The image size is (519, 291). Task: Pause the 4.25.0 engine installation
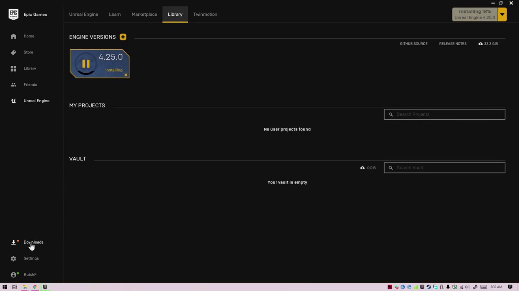(86, 64)
